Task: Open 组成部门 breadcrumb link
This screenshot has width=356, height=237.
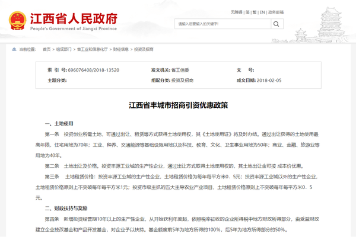Action: 64,49
